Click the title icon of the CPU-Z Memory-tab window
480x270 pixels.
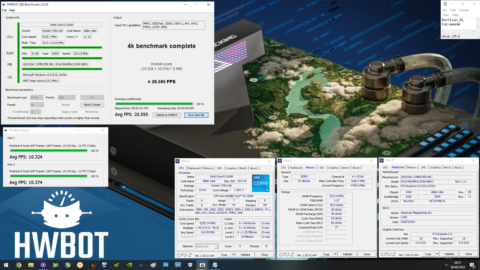click(280, 161)
